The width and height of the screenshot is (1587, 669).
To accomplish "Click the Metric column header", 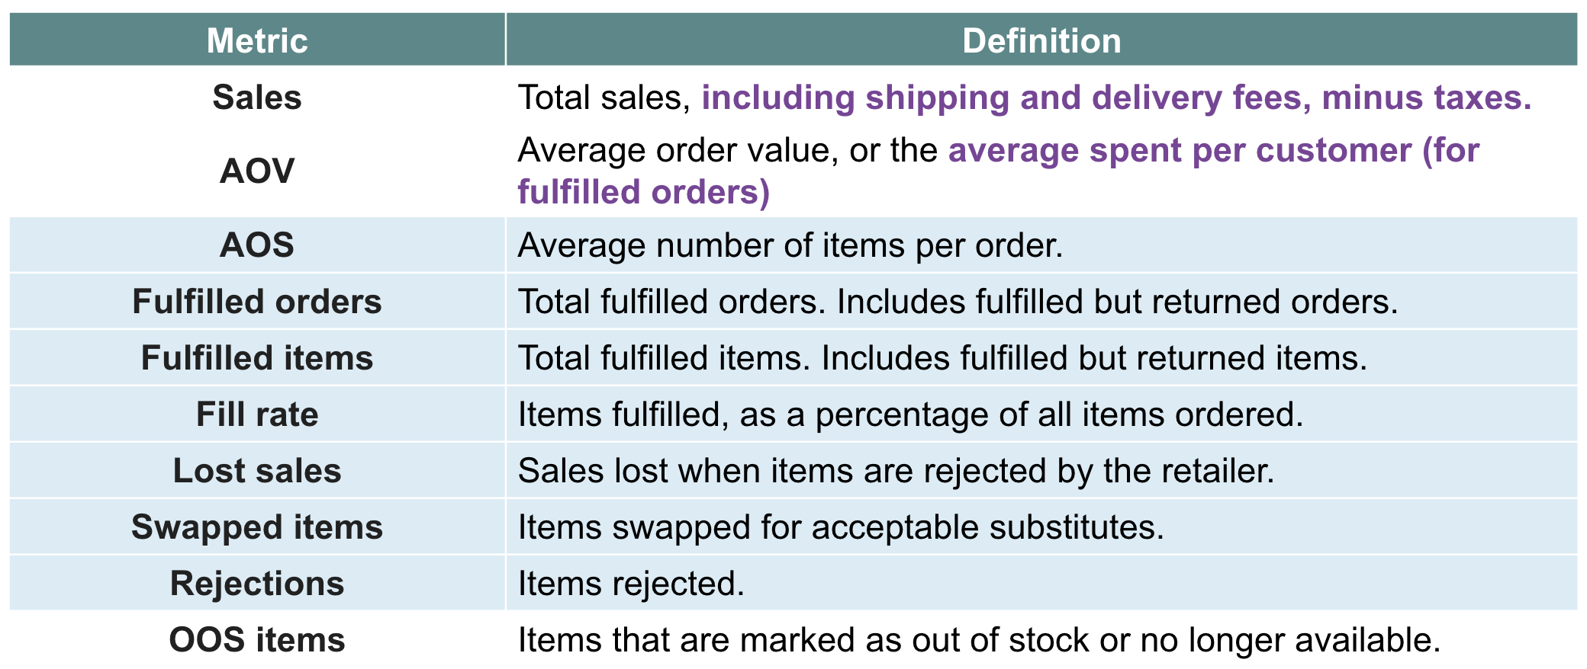I will [x=257, y=40].
